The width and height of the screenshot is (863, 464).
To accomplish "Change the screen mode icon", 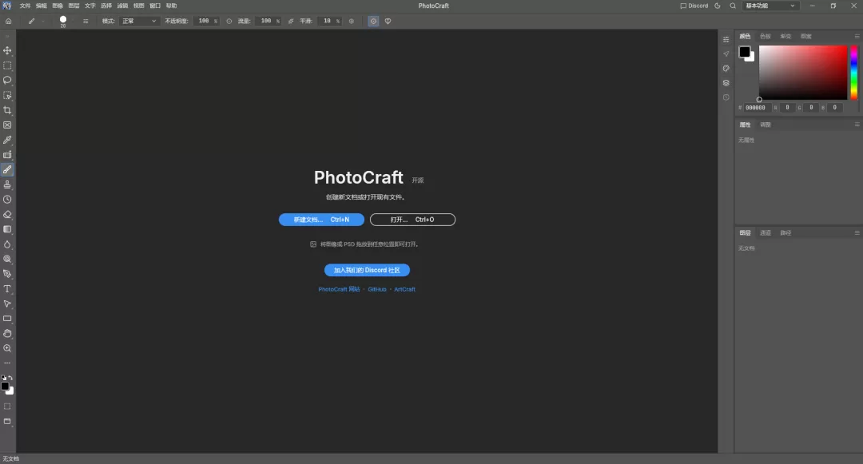I will [7, 421].
